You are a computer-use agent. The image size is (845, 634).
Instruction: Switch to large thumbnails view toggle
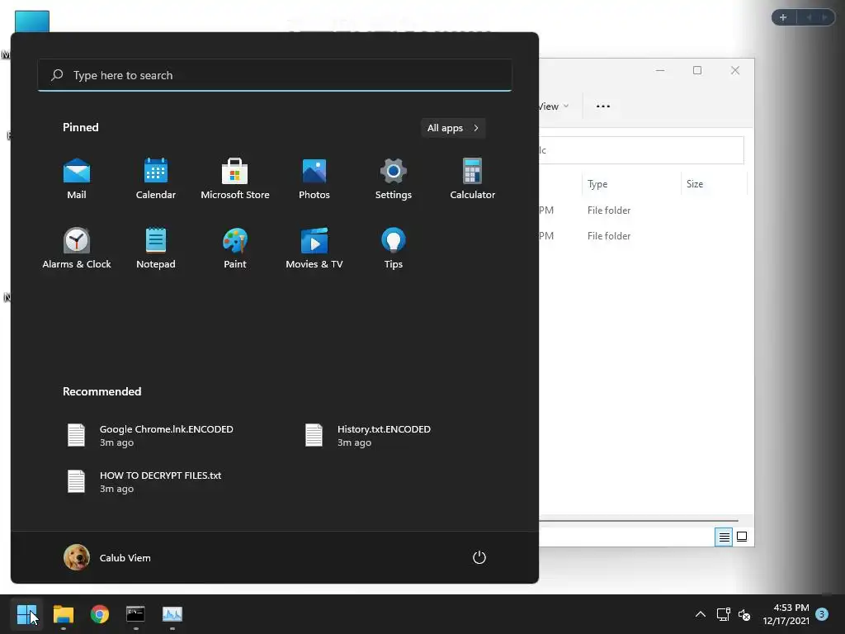pyautogui.click(x=742, y=537)
